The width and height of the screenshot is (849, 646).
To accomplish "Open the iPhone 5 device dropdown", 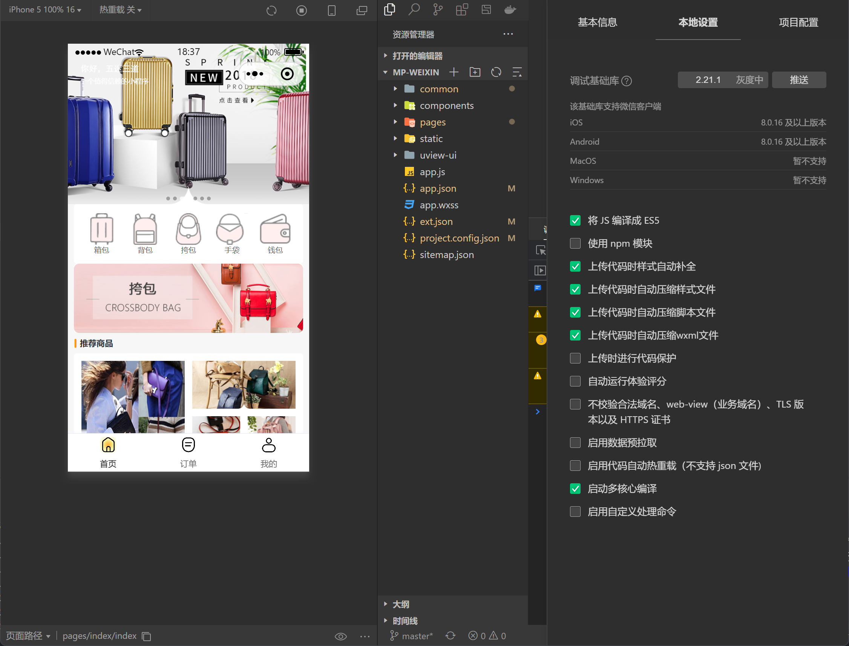I will [44, 10].
